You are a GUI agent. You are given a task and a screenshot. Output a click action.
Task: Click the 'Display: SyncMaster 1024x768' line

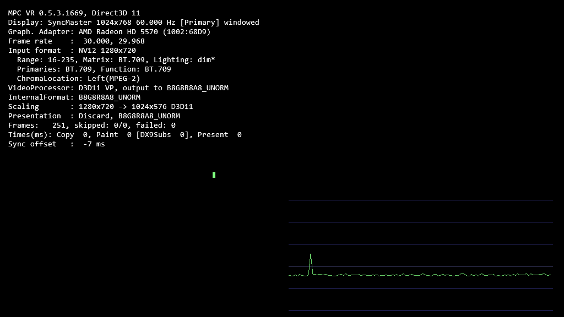[x=133, y=23]
